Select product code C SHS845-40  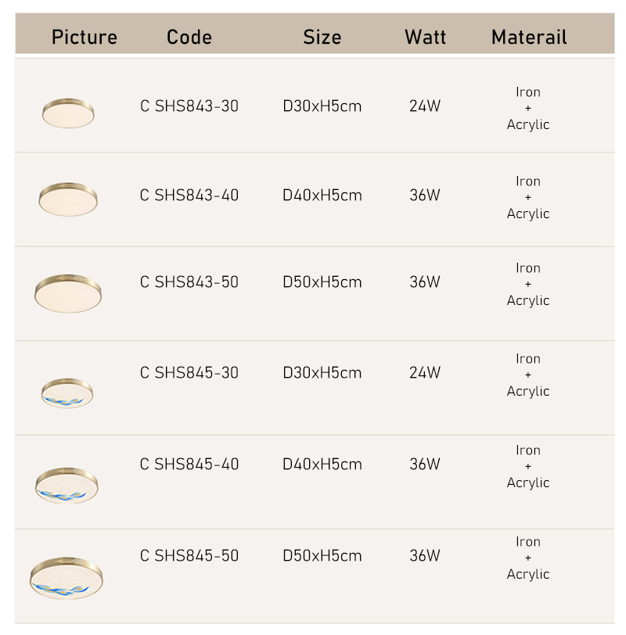(x=189, y=464)
